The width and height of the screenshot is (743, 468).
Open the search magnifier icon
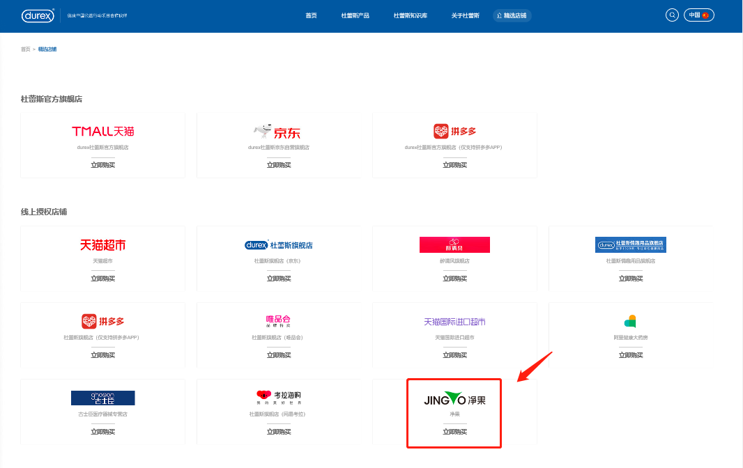coord(672,15)
